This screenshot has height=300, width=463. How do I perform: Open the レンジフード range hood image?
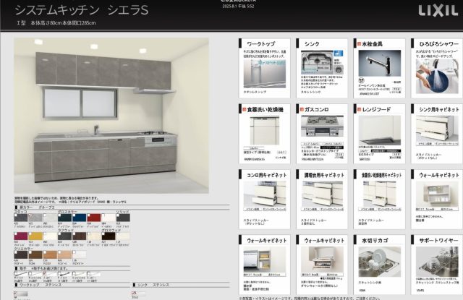379,133
